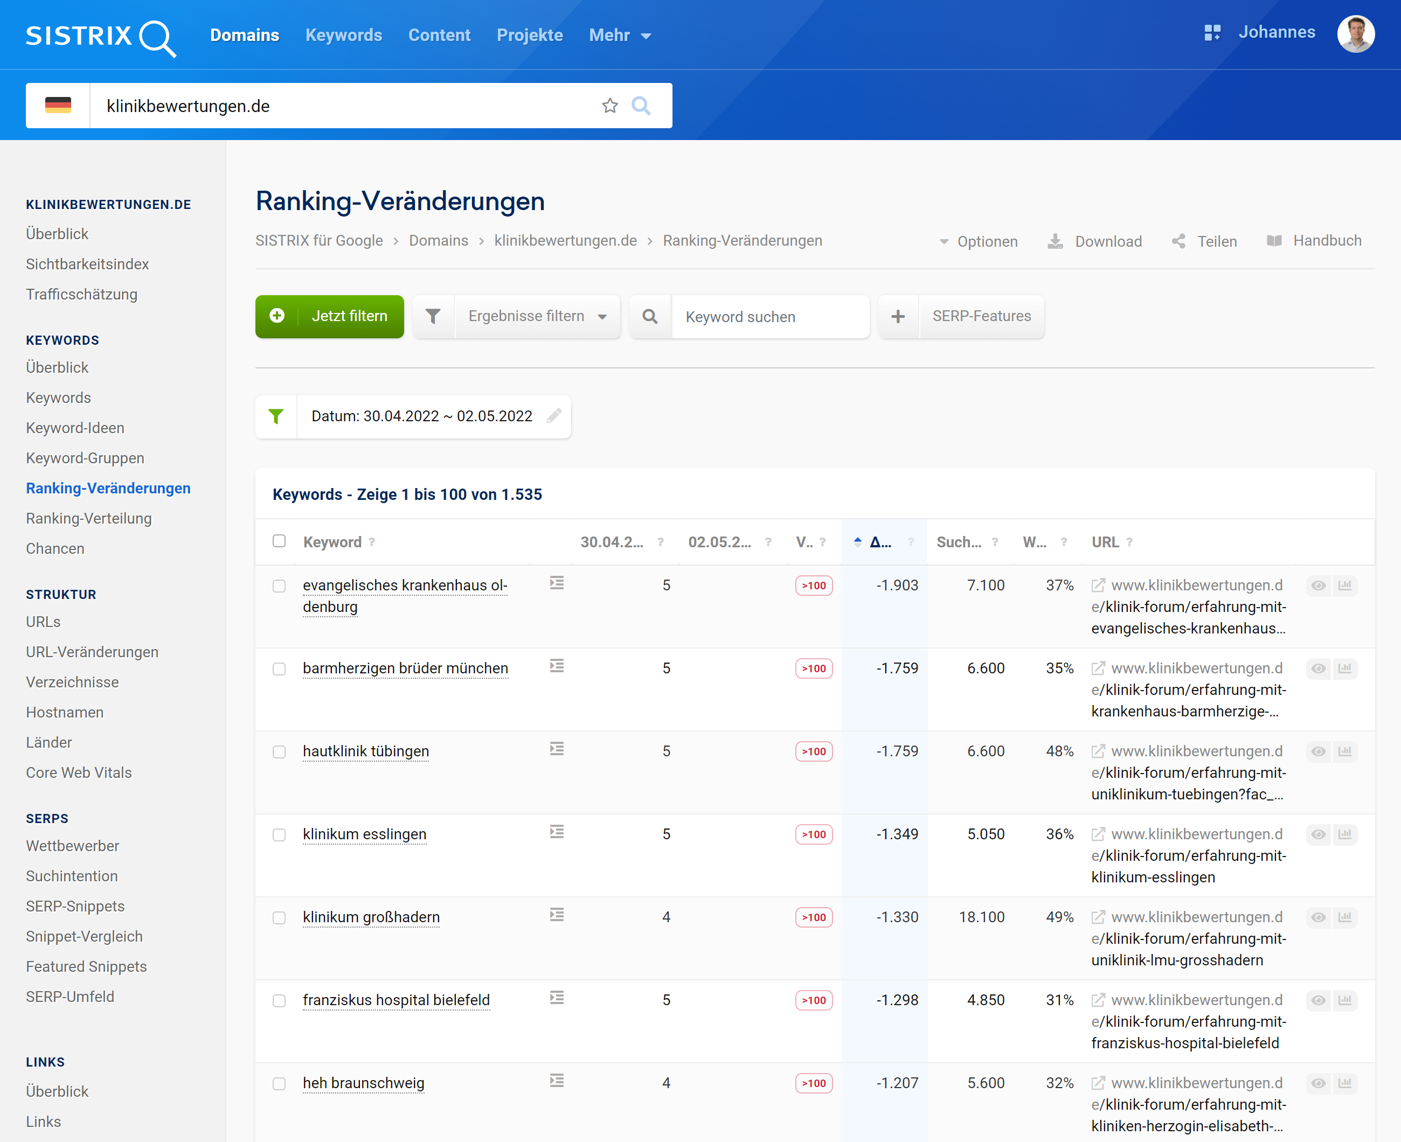Image resolution: width=1401 pixels, height=1142 pixels.
Task: Select checkbox for franziskus hospital bielefeld
Action: click(x=279, y=1000)
